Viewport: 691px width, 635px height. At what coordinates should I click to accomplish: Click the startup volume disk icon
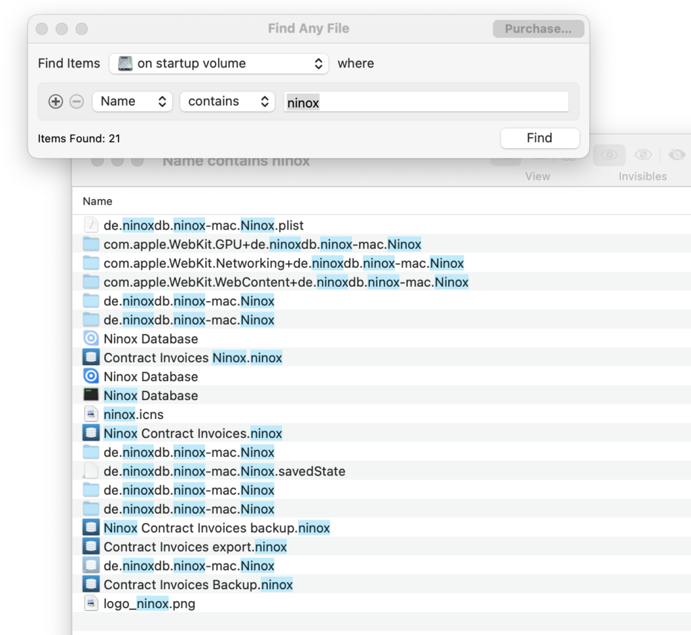point(126,63)
